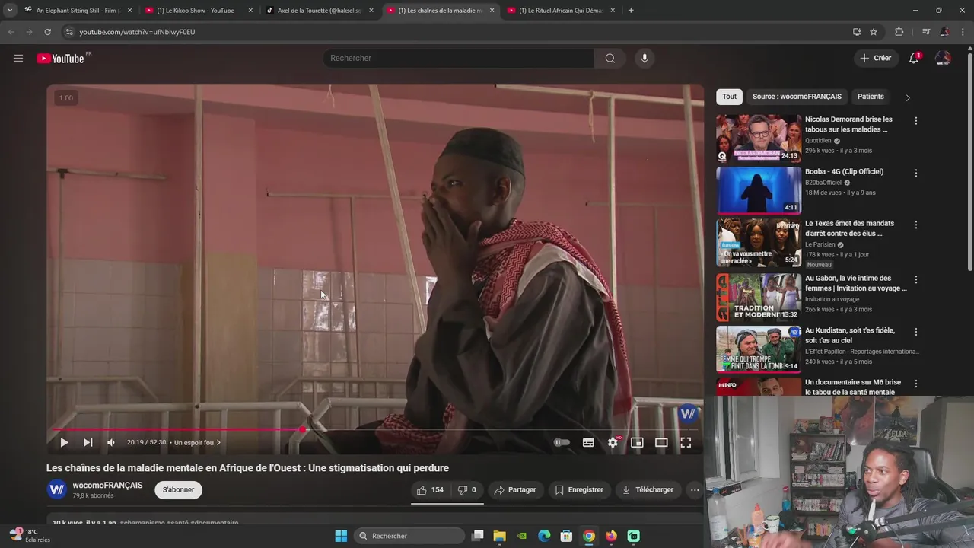This screenshot has height=548, width=974.
Task: Open the Chrome three-dot menu
Action: tap(963, 32)
